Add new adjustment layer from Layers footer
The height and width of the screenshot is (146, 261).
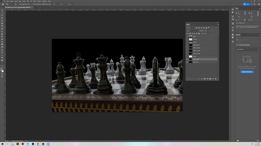point(208,79)
